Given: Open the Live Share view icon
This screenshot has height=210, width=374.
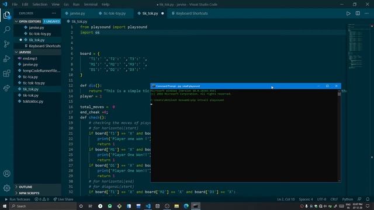Looking at the screenshot, I should point(6,88).
